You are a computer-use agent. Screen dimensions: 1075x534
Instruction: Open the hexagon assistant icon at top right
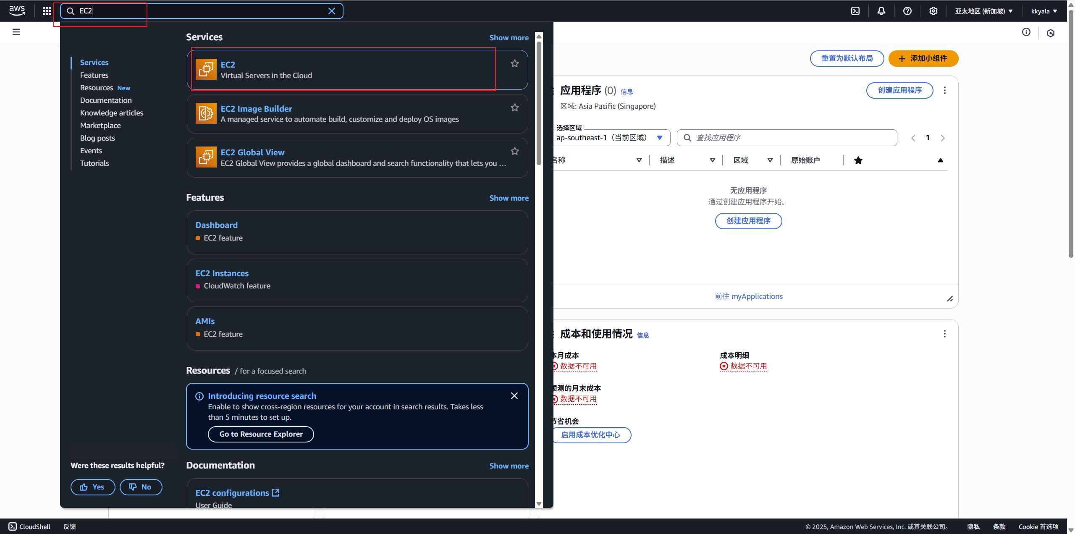tap(1051, 33)
